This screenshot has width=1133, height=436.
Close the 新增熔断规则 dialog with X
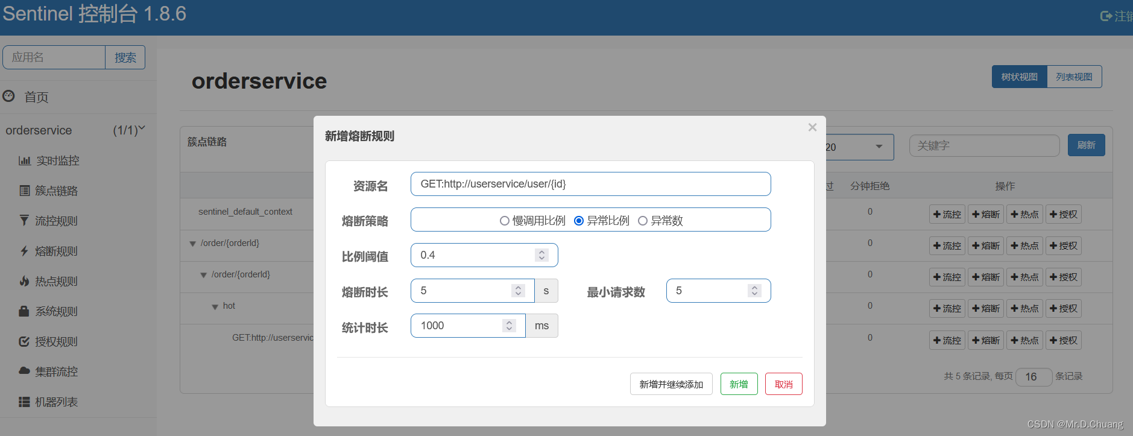[812, 127]
